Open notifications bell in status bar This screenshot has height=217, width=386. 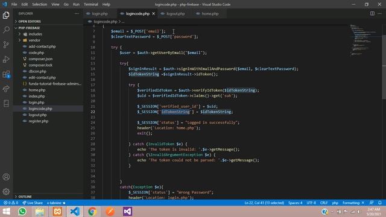point(380,203)
